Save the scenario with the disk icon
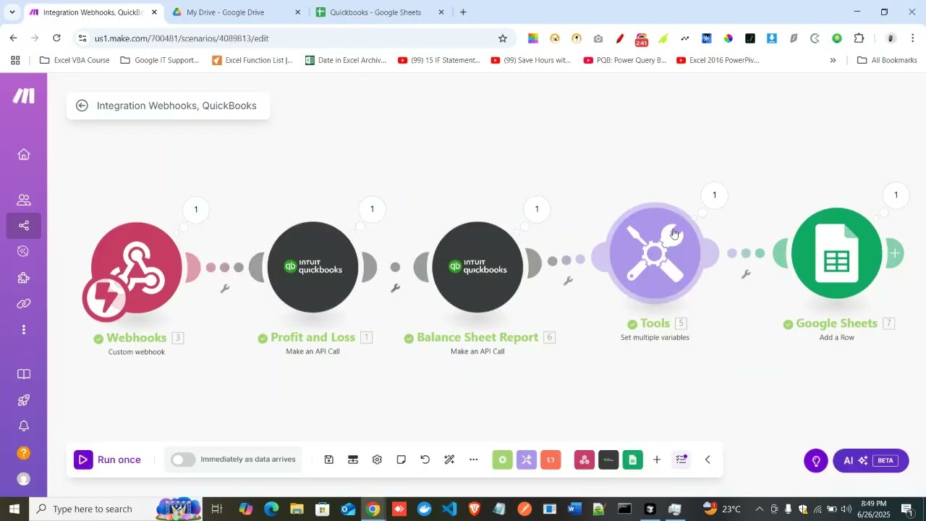Image resolution: width=926 pixels, height=521 pixels. tap(328, 459)
